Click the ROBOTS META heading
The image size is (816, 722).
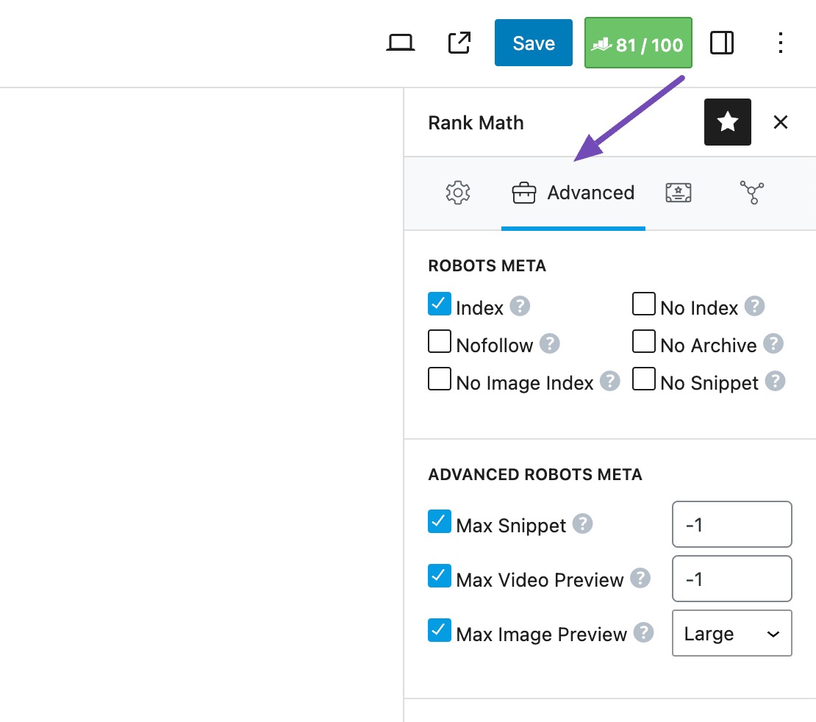pos(487,265)
